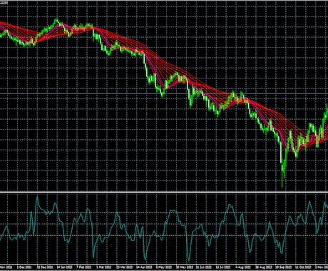Click the 6 May 2022 date label

(x=164, y=267)
